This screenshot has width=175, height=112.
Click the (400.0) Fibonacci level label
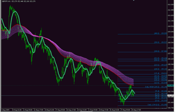[160, 33]
